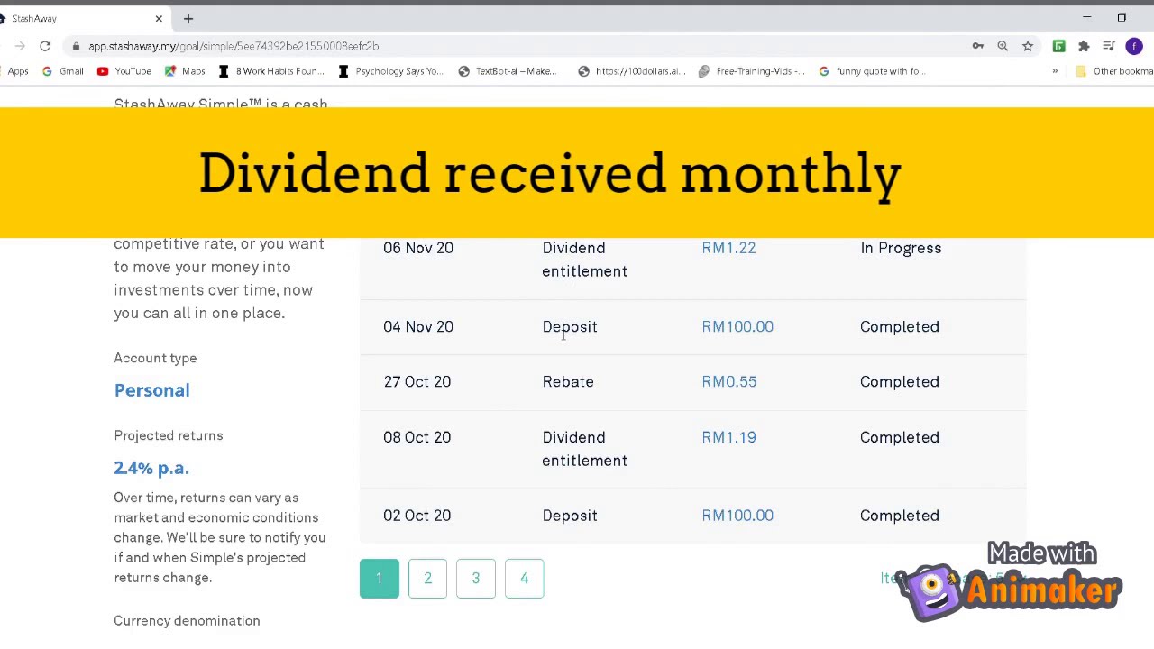Image resolution: width=1154 pixels, height=649 pixels.
Task: Click the 02 Oct 20 date cell
Action: 417,516
